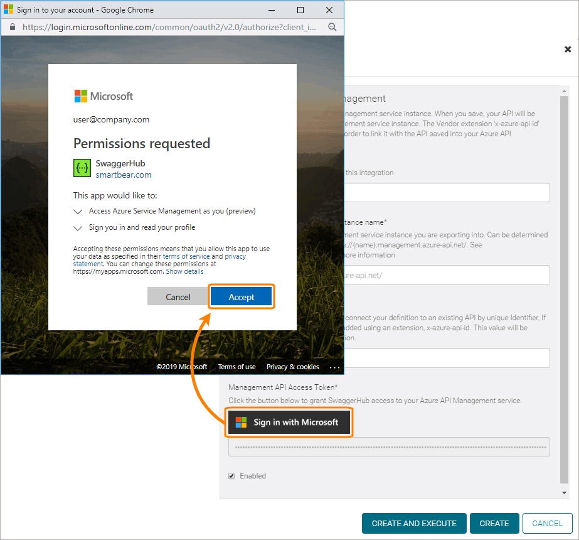Click the Microsoft favicon in the Chrome title bar
579x540 pixels.
[8, 9]
